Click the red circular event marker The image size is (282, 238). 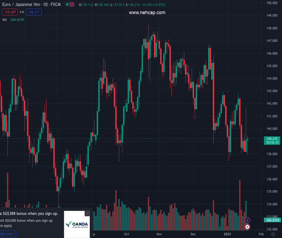[x=248, y=227]
